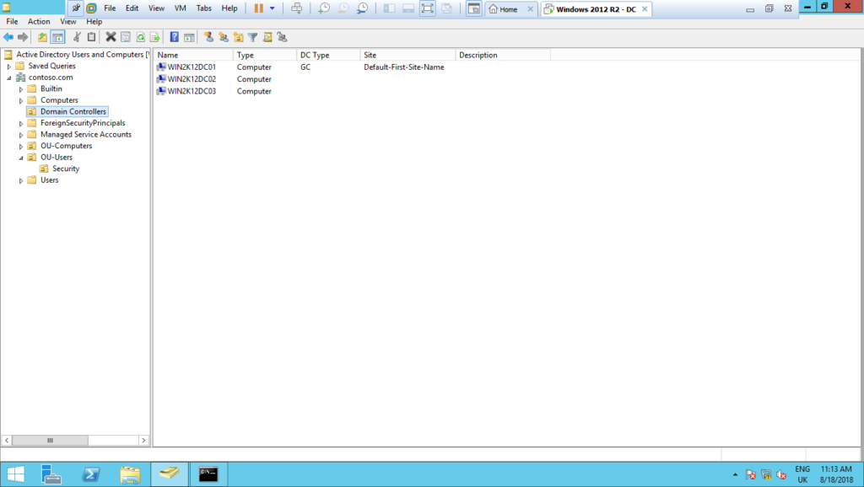Click tree pane horizontal scrollbar thumb
The height and width of the screenshot is (487, 864).
50,440
